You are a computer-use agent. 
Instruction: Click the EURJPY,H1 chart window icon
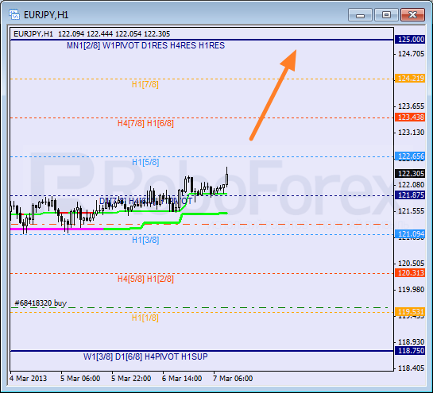click(14, 14)
